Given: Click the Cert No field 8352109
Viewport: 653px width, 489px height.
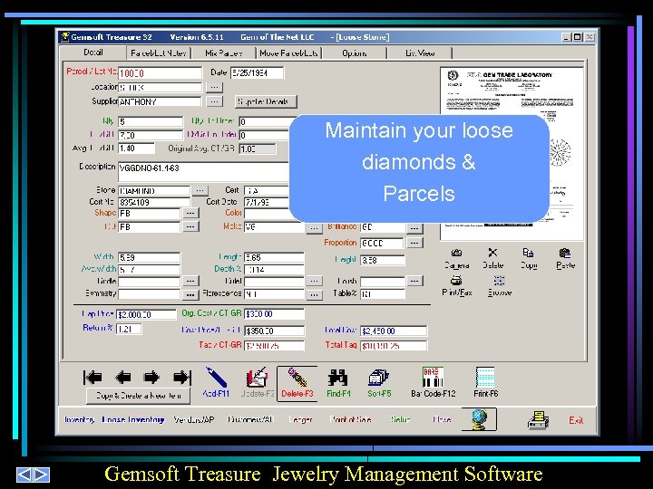Looking at the screenshot, I should click(x=154, y=203).
